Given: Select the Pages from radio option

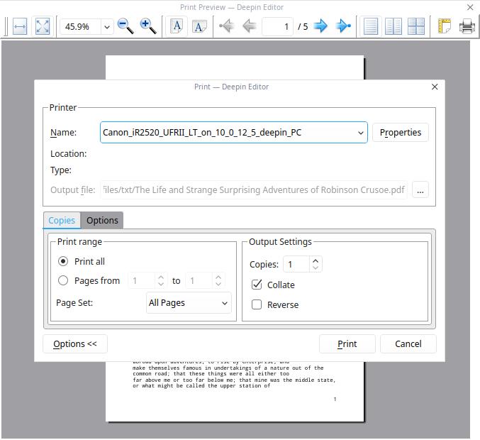Looking at the screenshot, I should pos(63,280).
